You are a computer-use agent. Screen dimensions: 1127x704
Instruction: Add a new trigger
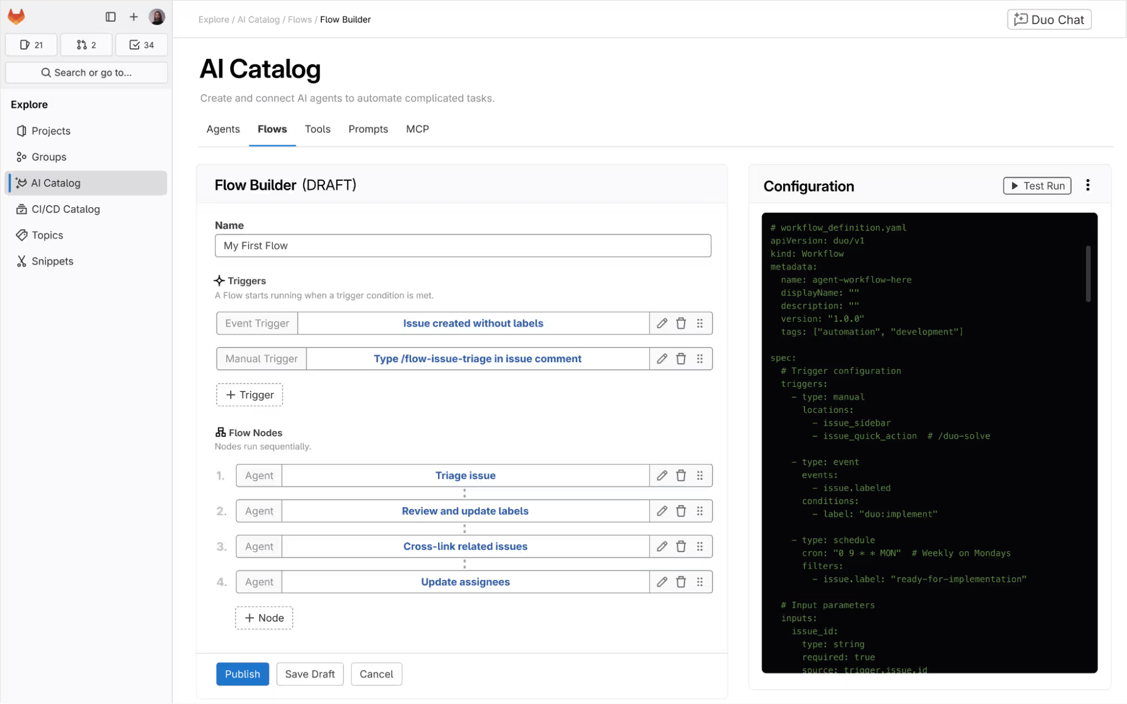tap(249, 395)
